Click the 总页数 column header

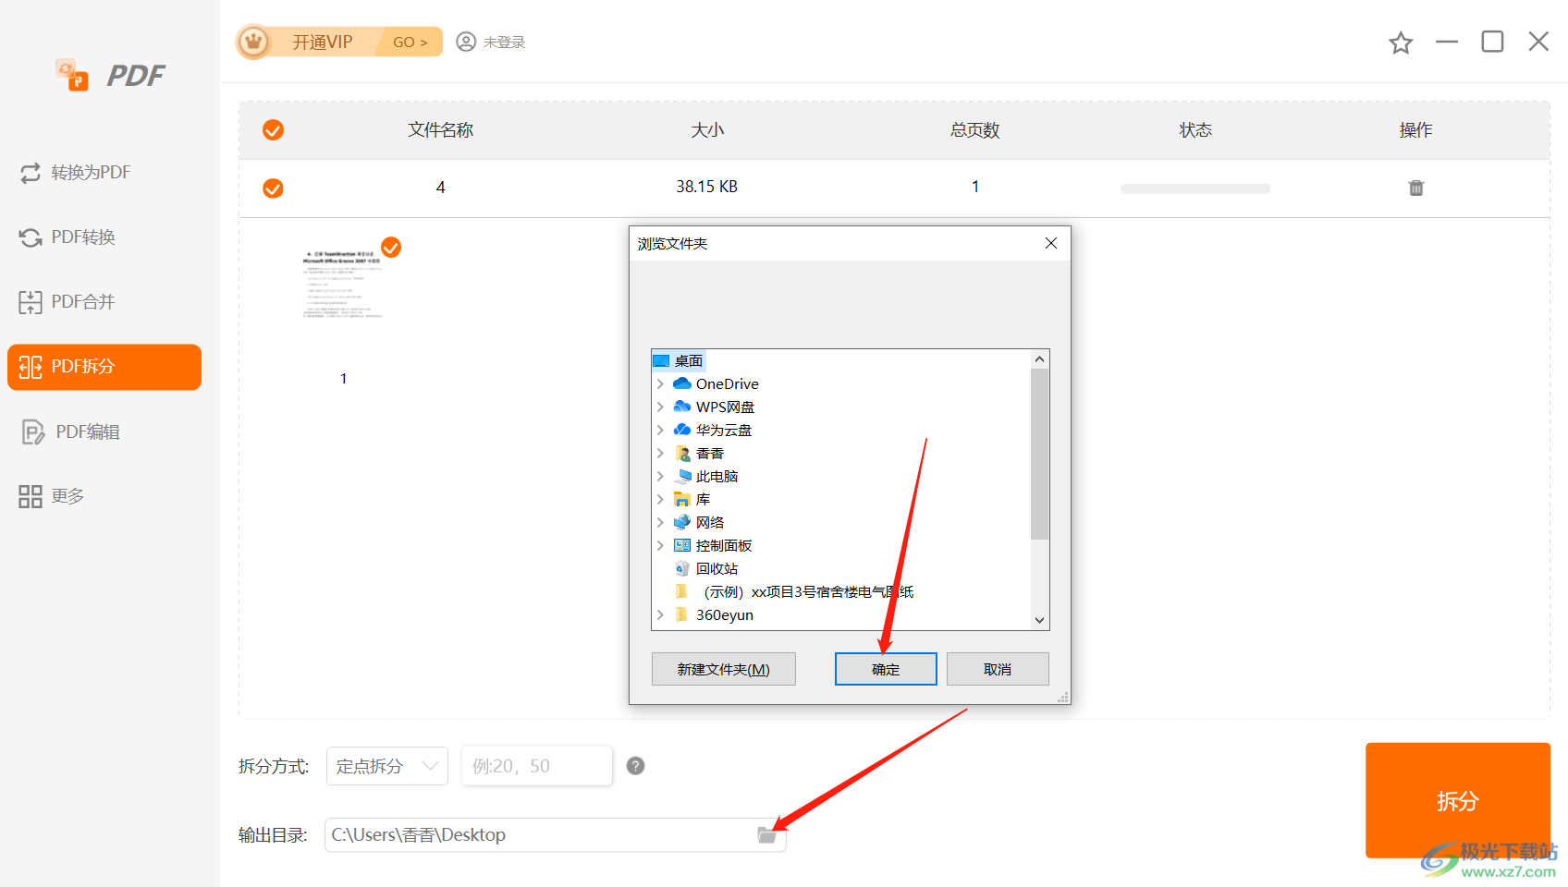coord(975,130)
